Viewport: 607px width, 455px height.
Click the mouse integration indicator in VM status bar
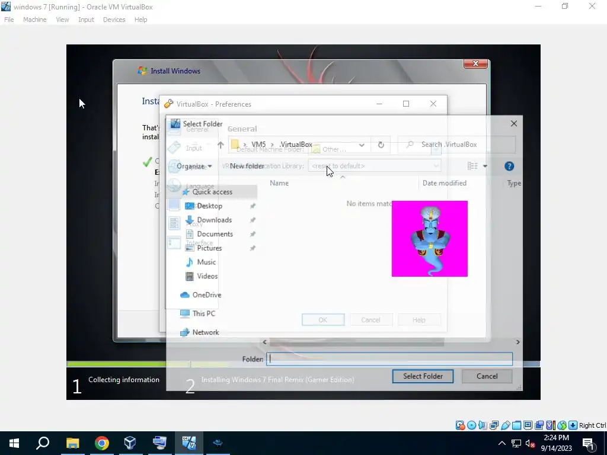tap(562, 425)
